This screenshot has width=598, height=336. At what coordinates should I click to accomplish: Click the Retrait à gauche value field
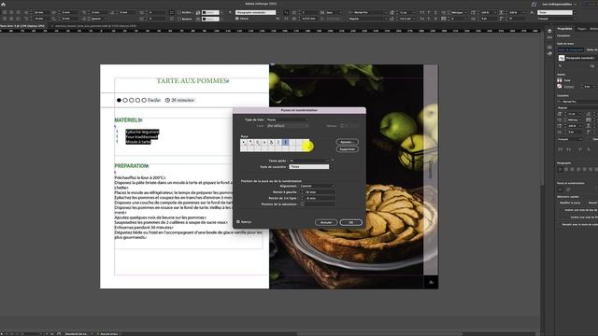320,192
